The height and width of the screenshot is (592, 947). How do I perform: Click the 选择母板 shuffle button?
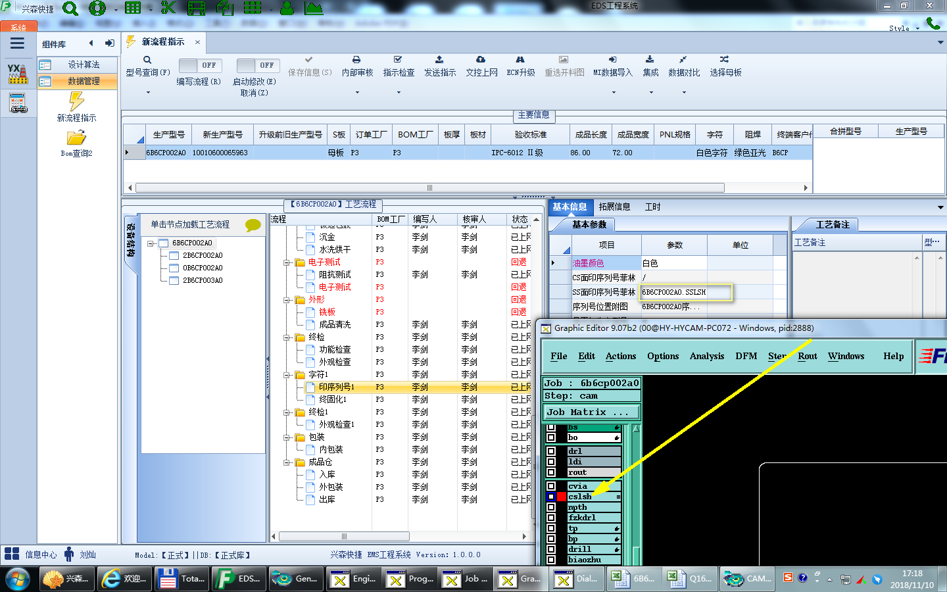725,66
